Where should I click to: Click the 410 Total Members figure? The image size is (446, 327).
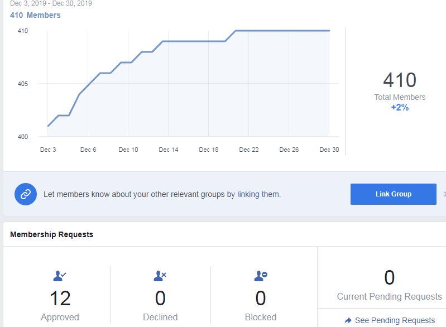point(400,80)
